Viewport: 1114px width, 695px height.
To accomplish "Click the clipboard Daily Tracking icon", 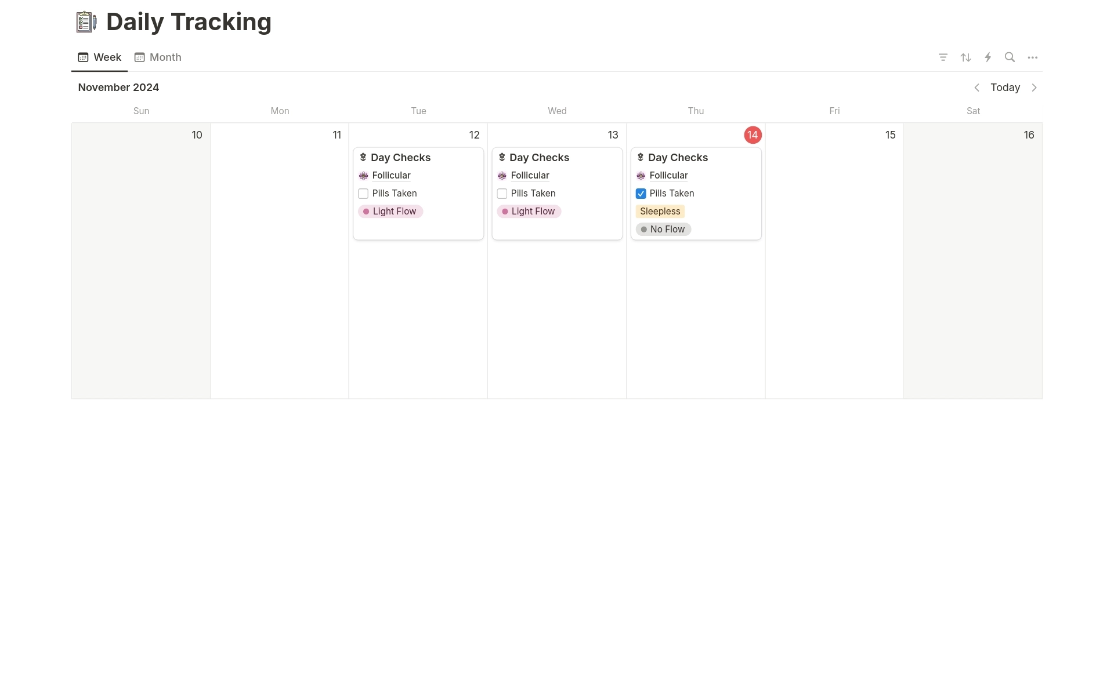I will coord(86,21).
